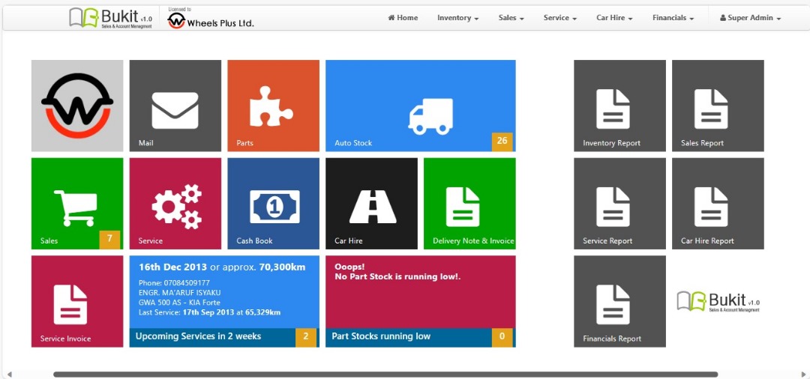Select the Sales shopping cart tile

pos(76,204)
